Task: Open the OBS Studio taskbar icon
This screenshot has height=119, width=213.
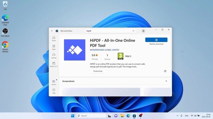Action: [140, 116]
